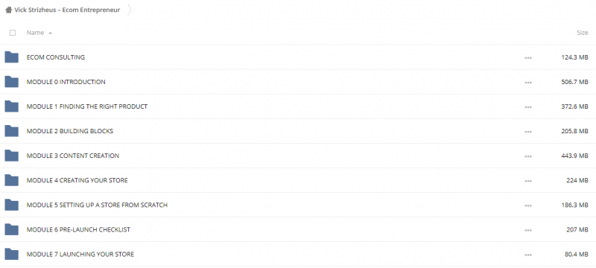Viewport: 596px width, 268px height.
Task: Open the MODULE 1 FINDING THE RIGHT PRODUCT link
Action: point(87,106)
